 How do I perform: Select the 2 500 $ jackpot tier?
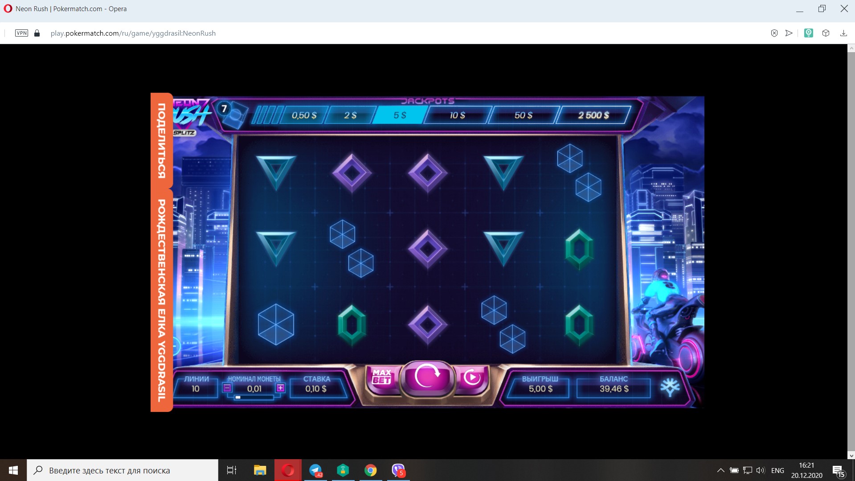pyautogui.click(x=593, y=115)
